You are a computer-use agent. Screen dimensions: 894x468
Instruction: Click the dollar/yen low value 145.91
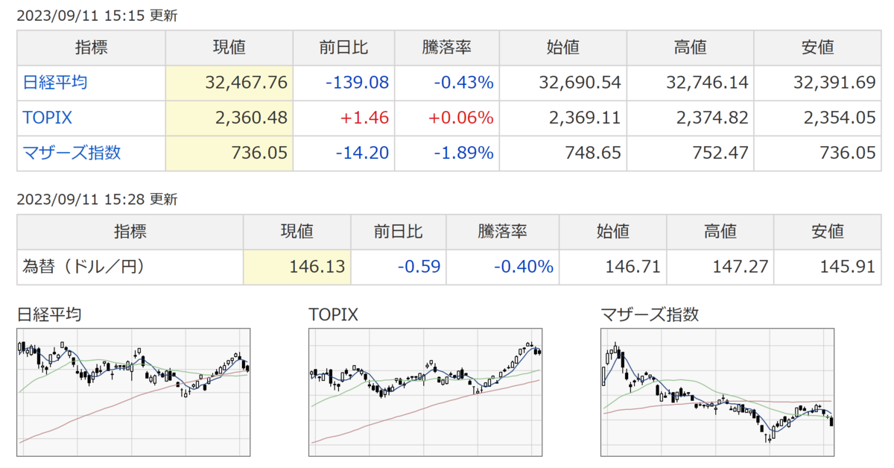pyautogui.click(x=846, y=267)
